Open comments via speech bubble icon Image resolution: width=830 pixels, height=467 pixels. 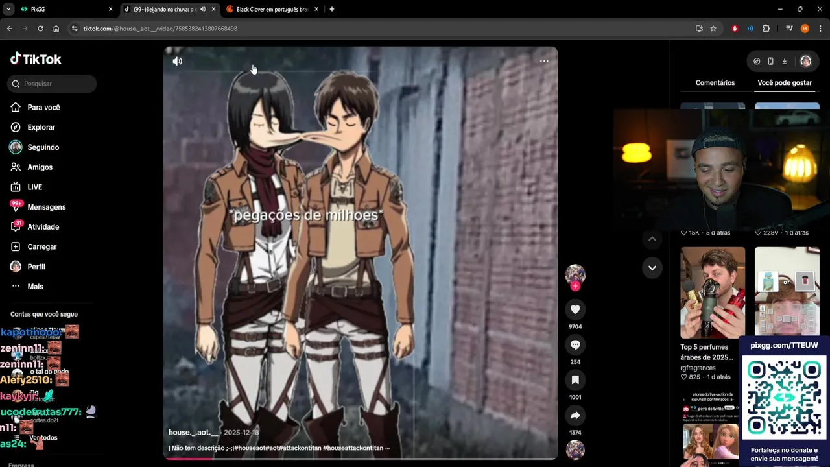point(575,345)
